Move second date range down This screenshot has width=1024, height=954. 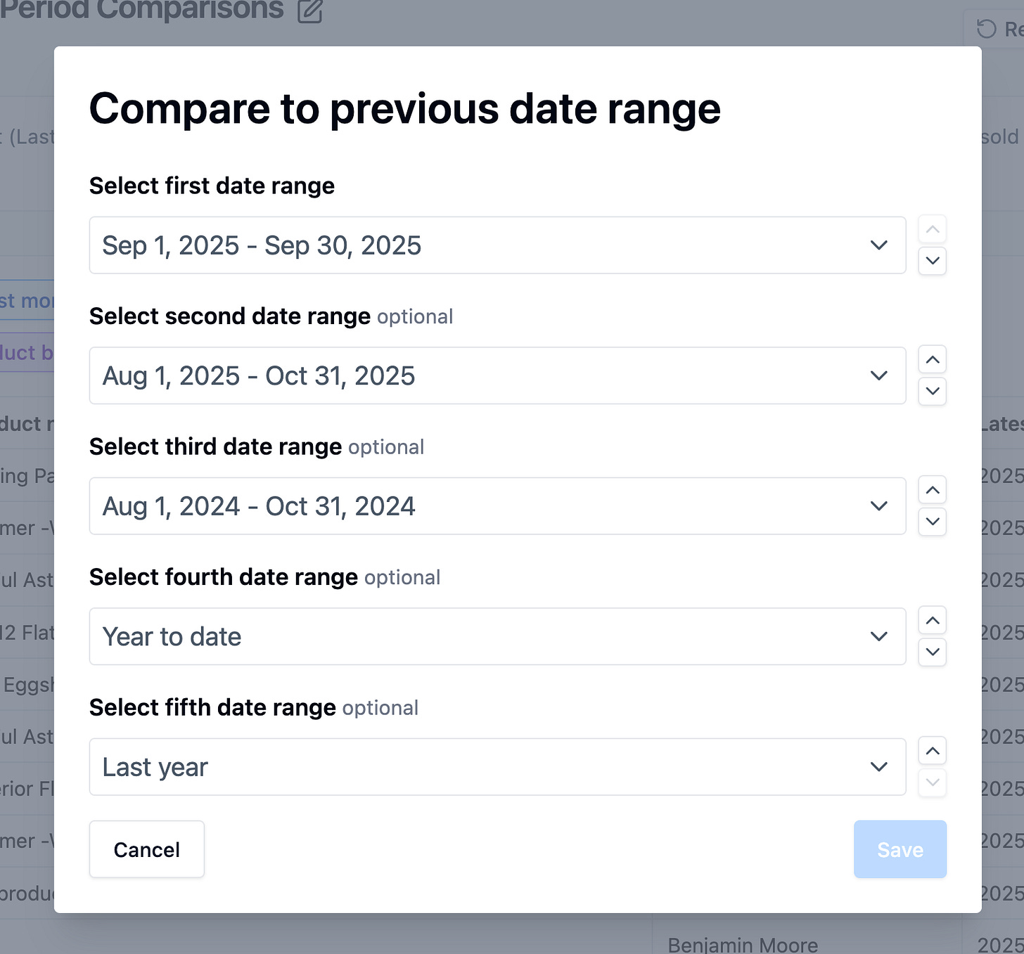[x=932, y=391]
